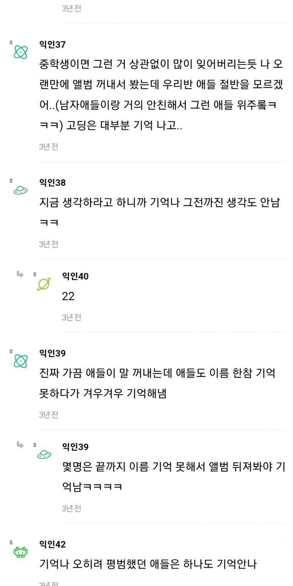Screen dimensions: 293x586
Task: Click the timestamp under 익인38's comment
Action: [x=49, y=244]
